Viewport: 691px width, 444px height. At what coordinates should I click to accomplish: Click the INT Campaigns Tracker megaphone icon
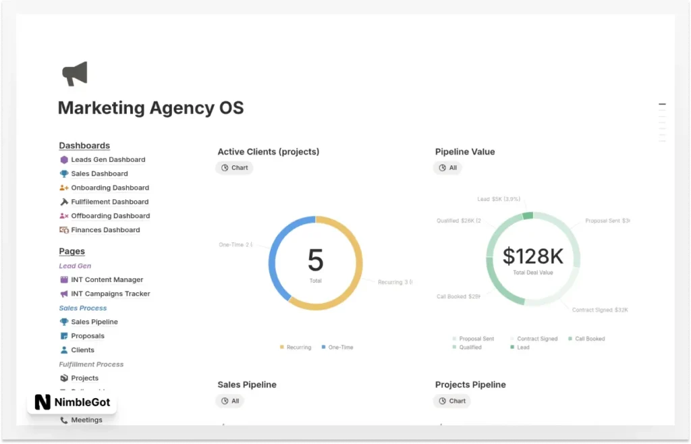click(x=64, y=294)
